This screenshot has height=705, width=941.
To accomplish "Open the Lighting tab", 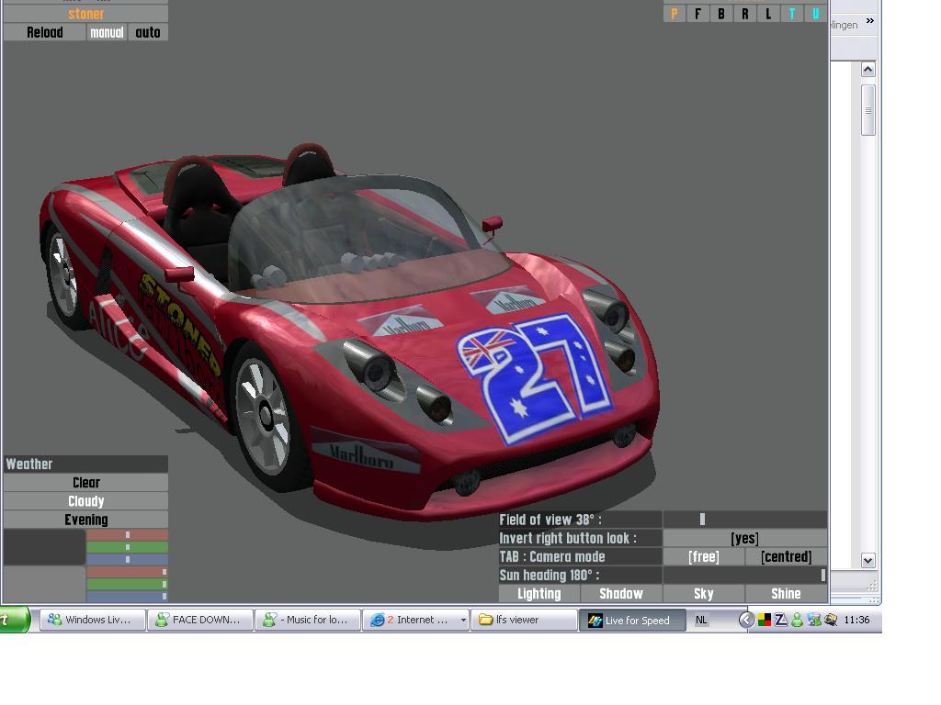I will [x=539, y=594].
